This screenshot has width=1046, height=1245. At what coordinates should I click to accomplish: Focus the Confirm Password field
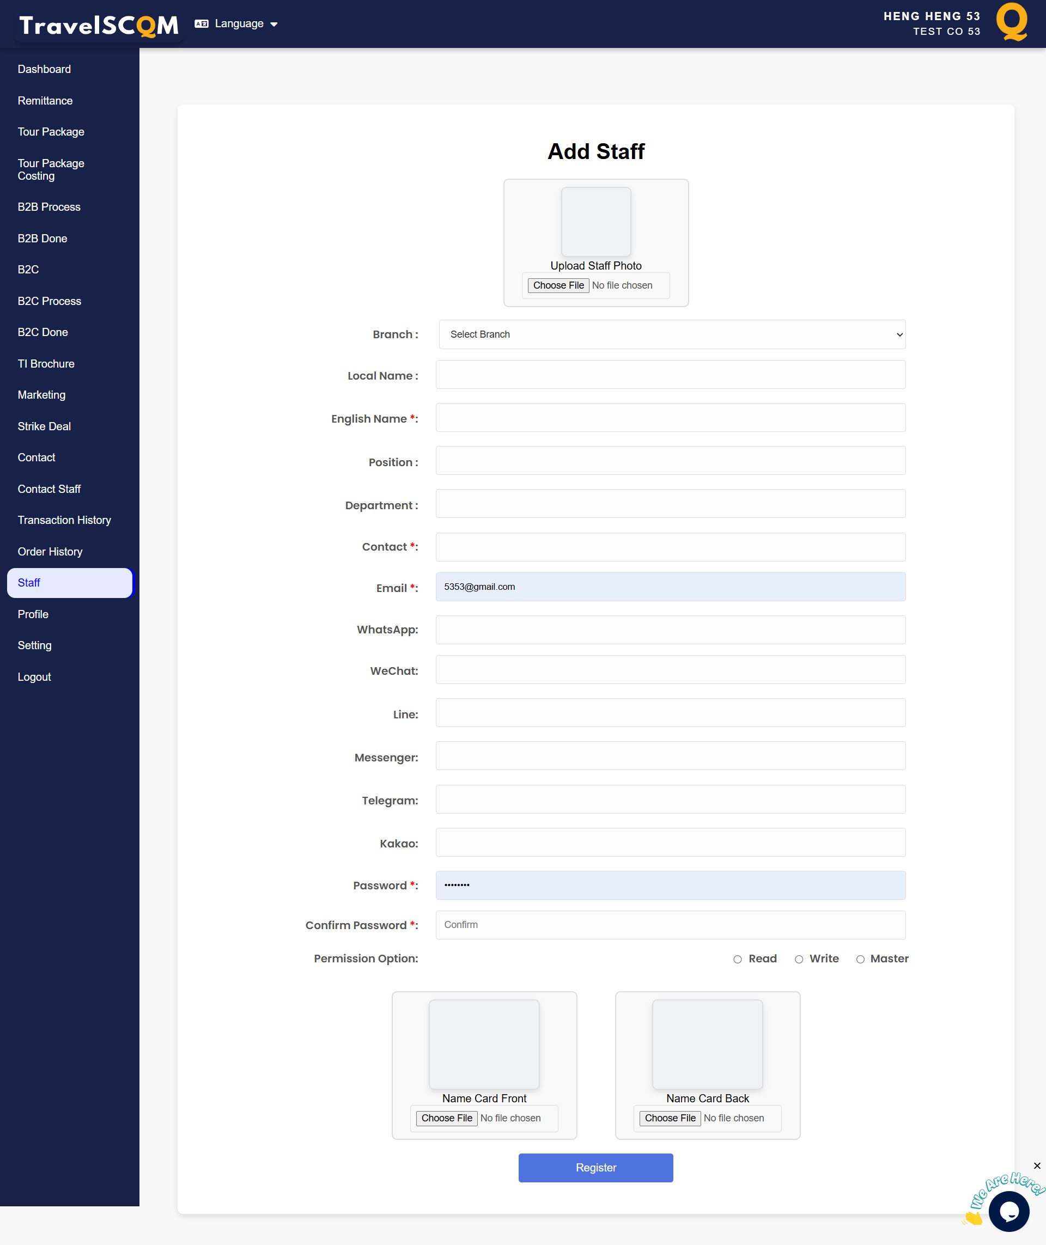[x=670, y=925]
